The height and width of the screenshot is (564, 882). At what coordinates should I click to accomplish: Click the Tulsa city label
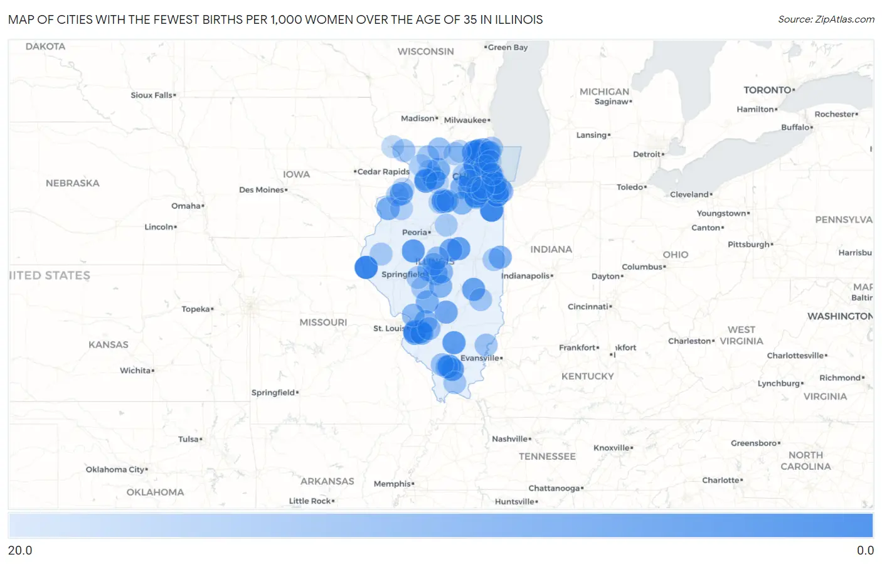click(188, 439)
